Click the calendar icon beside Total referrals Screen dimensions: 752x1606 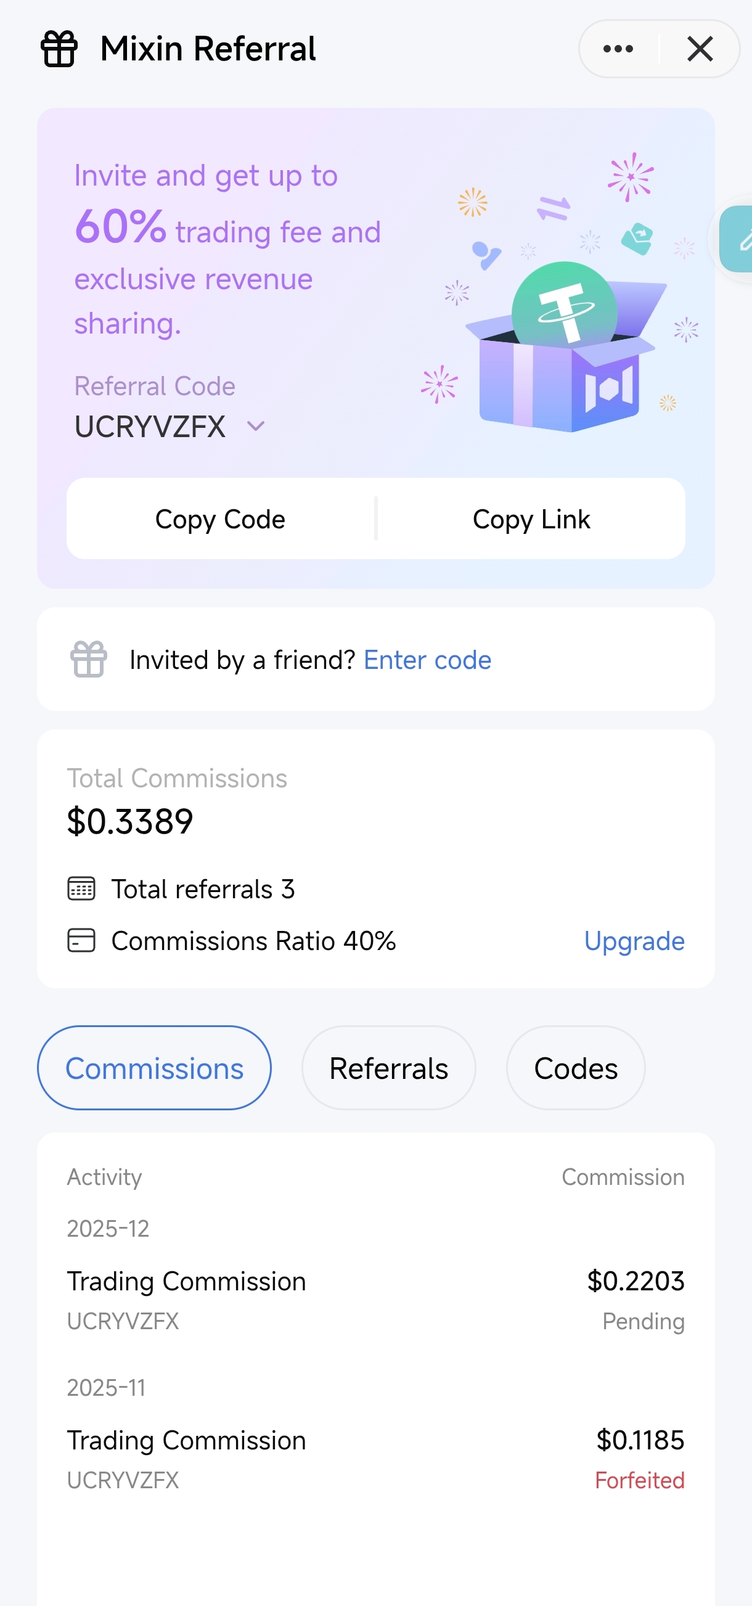tap(81, 888)
